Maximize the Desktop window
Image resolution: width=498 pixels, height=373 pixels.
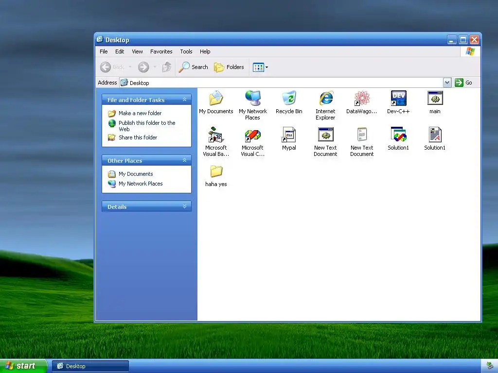click(463, 40)
